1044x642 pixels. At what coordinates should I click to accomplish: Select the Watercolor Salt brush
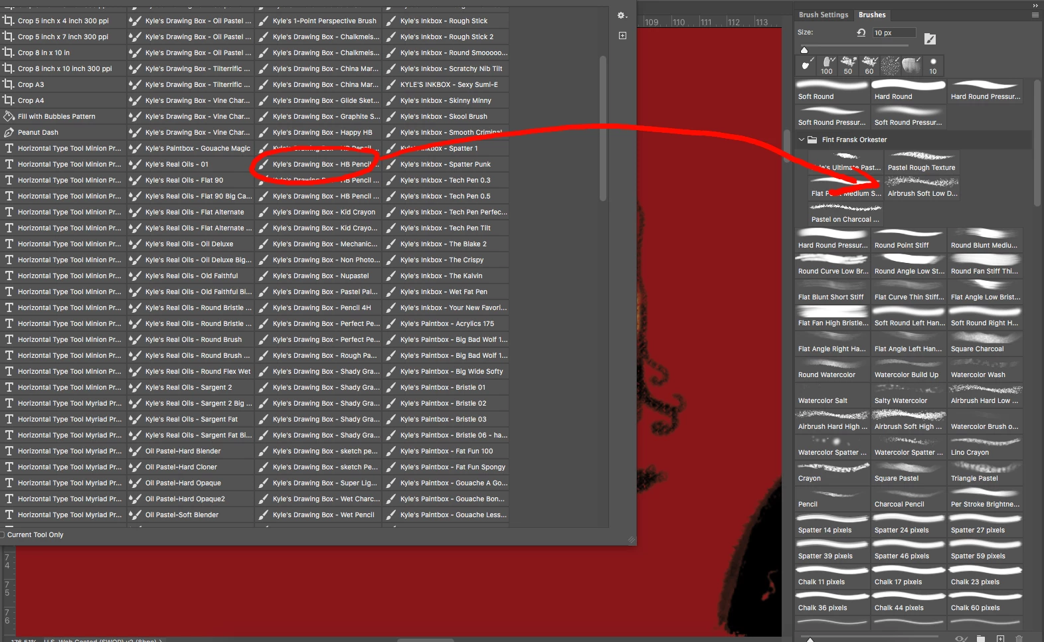[832, 395]
